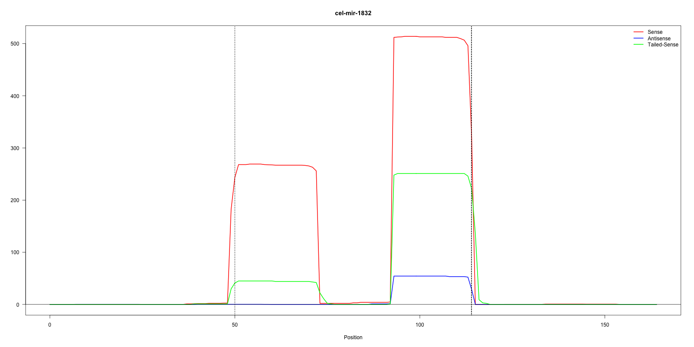Select the Sense legend label
Image resolution: width=694 pixels, height=347 pixels.
coord(655,32)
